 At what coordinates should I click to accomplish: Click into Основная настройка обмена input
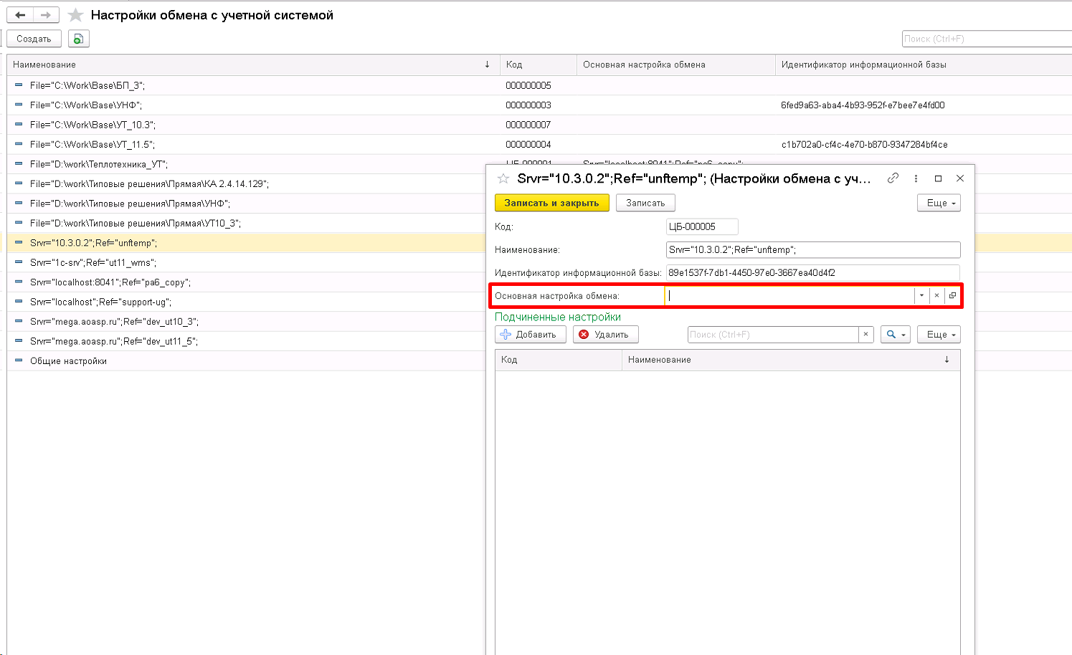pyautogui.click(x=789, y=295)
